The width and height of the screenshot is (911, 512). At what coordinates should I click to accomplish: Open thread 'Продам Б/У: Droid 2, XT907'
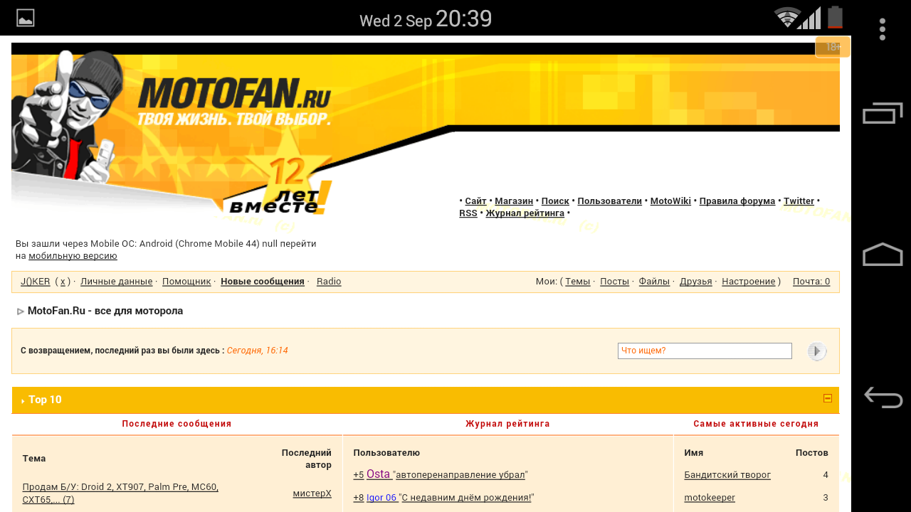pos(120,494)
